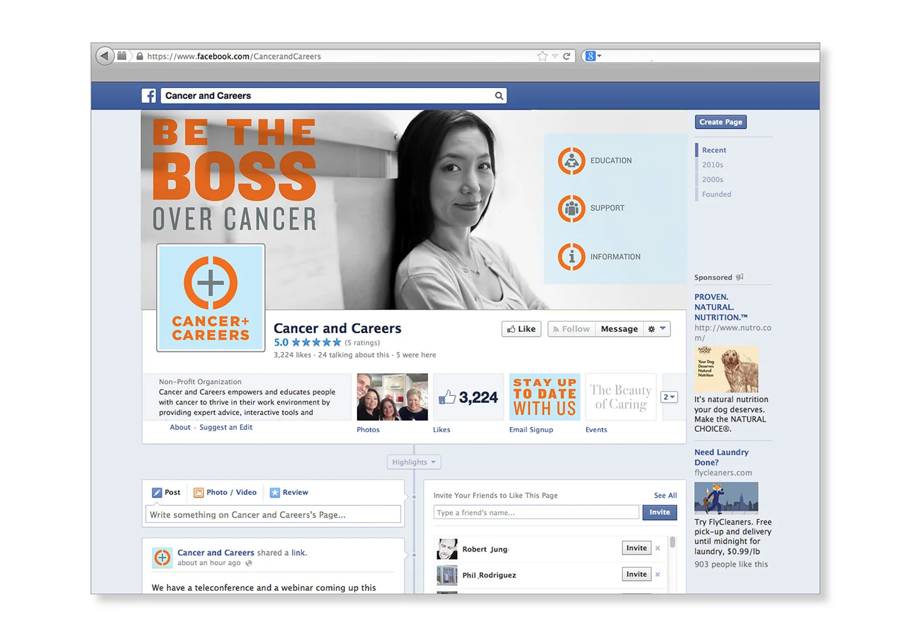Dismiss Phil Rodriguez invite suggestion
This screenshot has width=911, height=640.
(x=657, y=574)
